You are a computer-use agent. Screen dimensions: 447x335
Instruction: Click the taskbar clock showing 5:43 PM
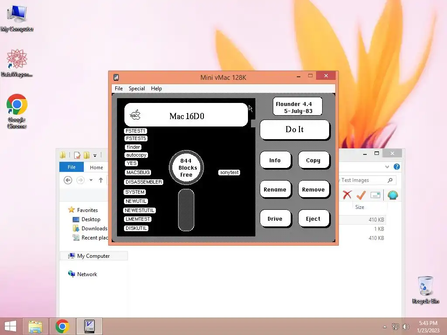point(428,326)
